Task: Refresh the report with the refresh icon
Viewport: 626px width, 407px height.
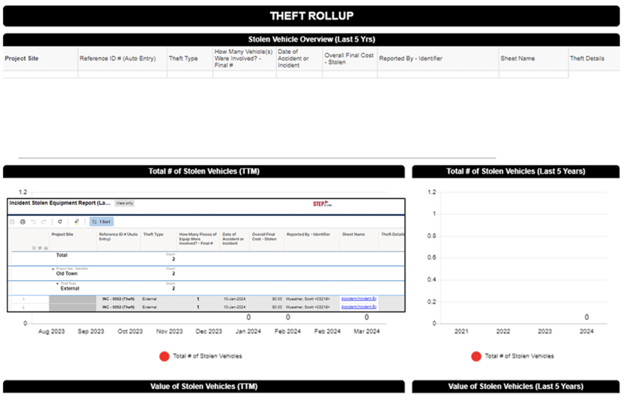Action: 60,222
